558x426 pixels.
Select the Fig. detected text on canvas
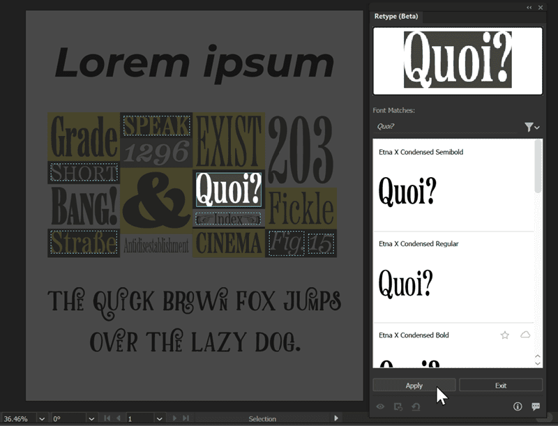(287, 243)
